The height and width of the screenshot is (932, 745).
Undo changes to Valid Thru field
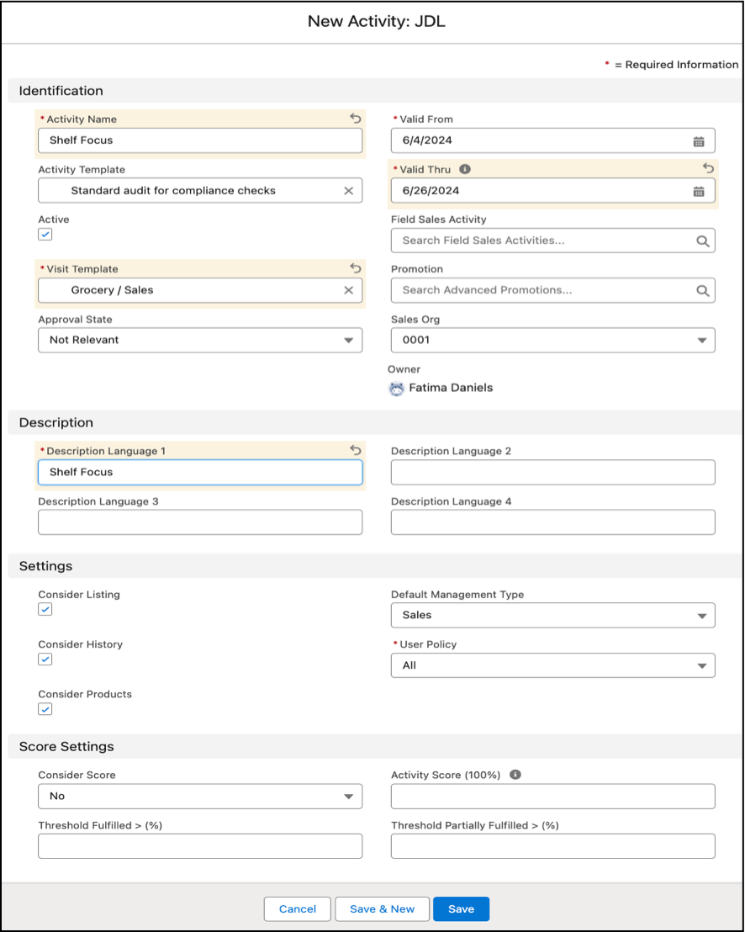pos(708,168)
